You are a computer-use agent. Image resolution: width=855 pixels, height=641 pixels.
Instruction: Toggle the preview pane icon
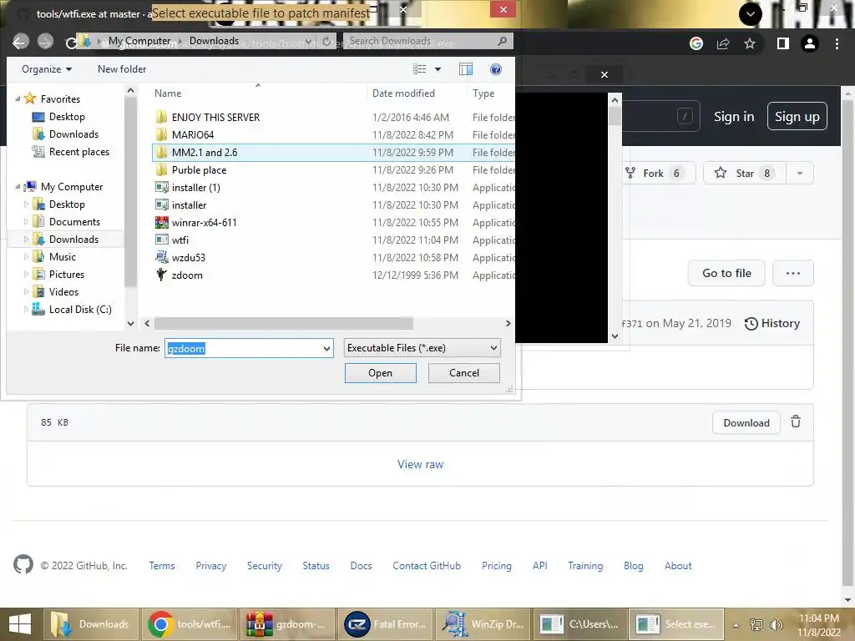tap(466, 69)
